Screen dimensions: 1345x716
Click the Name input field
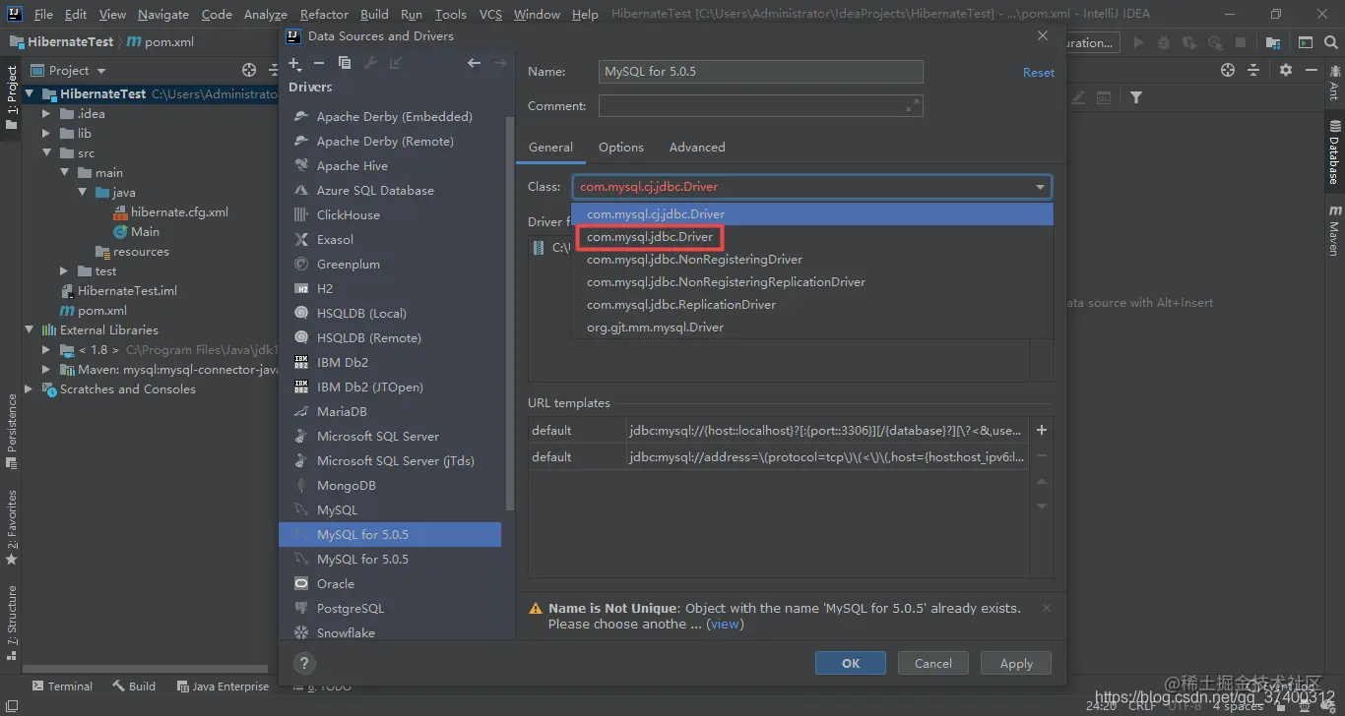click(x=760, y=72)
